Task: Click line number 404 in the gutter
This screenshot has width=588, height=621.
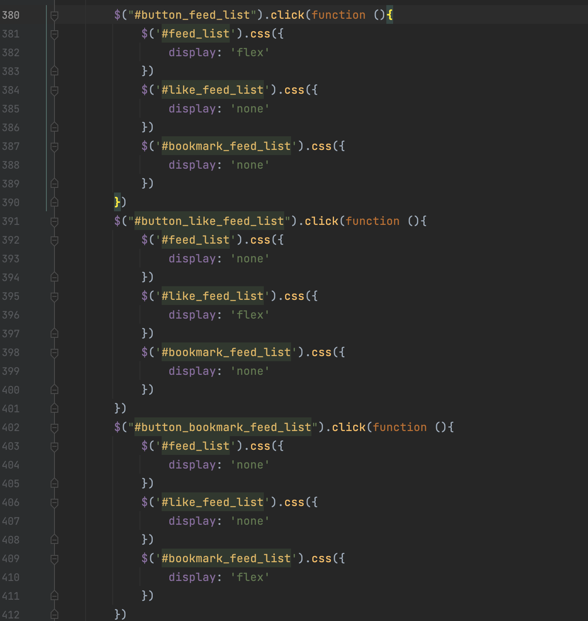Action: [11, 465]
